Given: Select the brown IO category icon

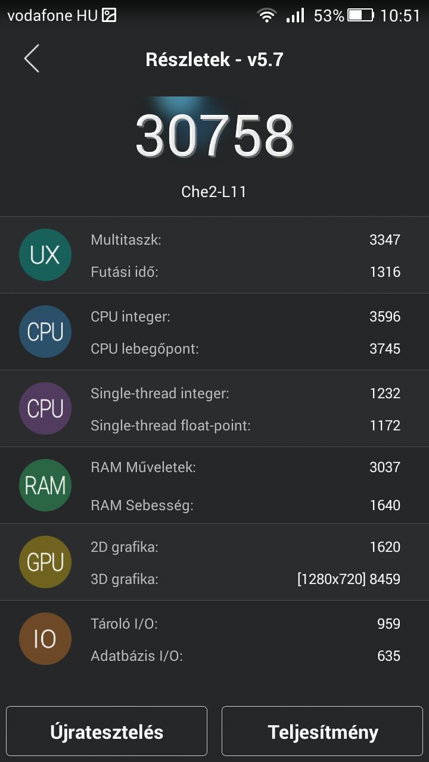Looking at the screenshot, I should click(x=45, y=639).
